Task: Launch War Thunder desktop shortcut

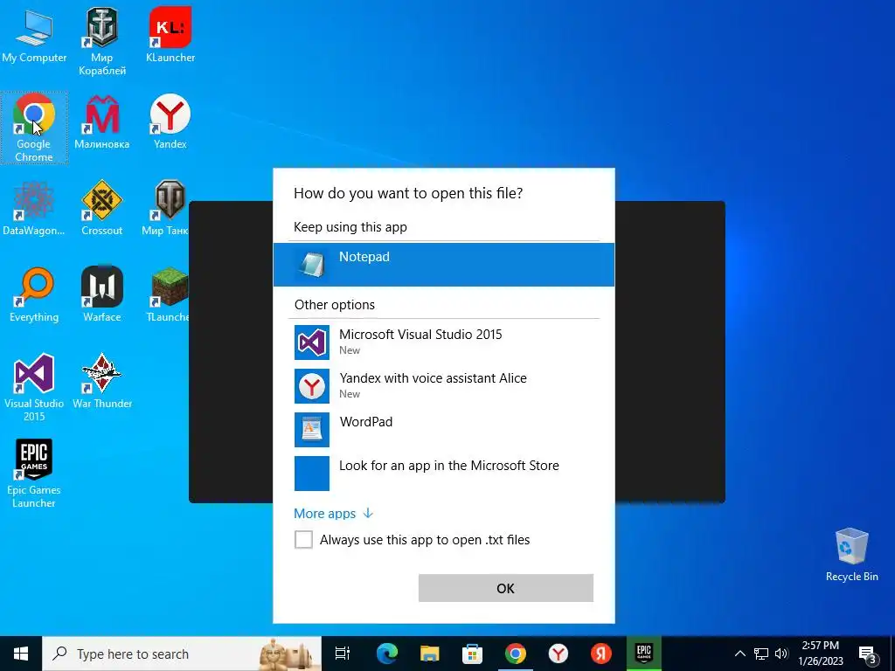Action: coord(101,381)
